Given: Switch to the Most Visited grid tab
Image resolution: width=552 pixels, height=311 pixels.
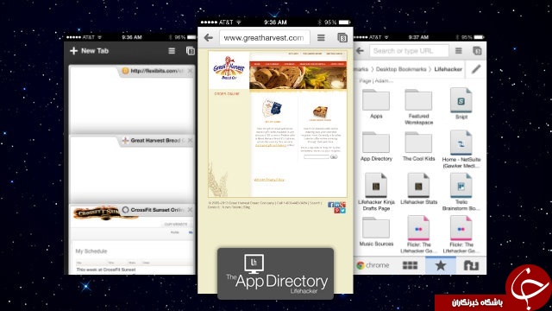Looking at the screenshot, I should [410, 265].
